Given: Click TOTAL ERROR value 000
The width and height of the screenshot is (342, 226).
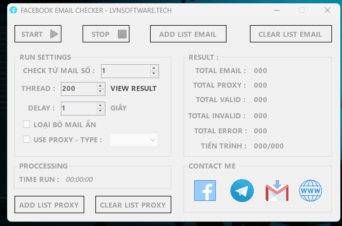Looking at the screenshot, I should click(x=261, y=131).
